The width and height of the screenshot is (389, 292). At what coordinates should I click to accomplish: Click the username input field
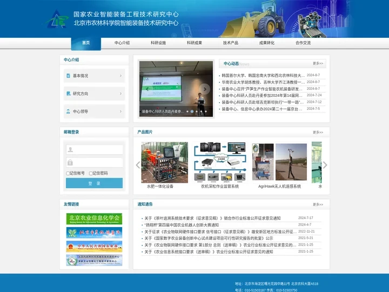94,149
